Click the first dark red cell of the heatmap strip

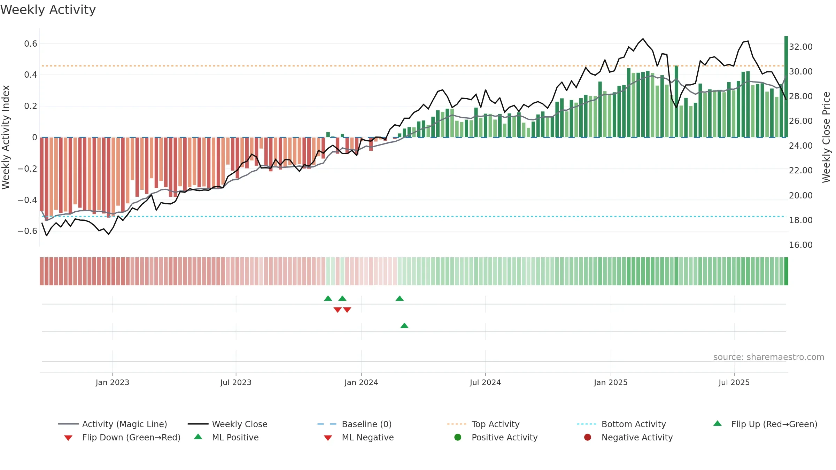click(x=42, y=271)
